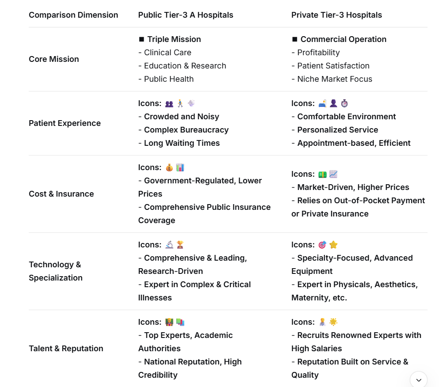Click the stacked books emoji
439x387 pixels.
pos(180,322)
